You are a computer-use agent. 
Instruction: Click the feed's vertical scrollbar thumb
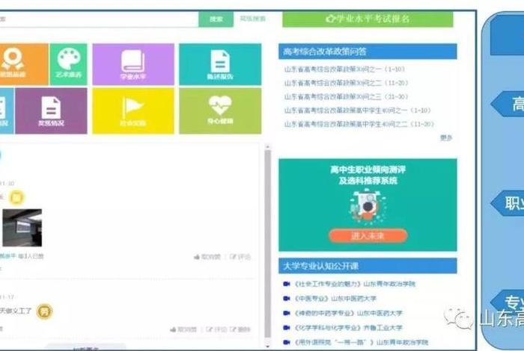pyautogui.click(x=268, y=244)
